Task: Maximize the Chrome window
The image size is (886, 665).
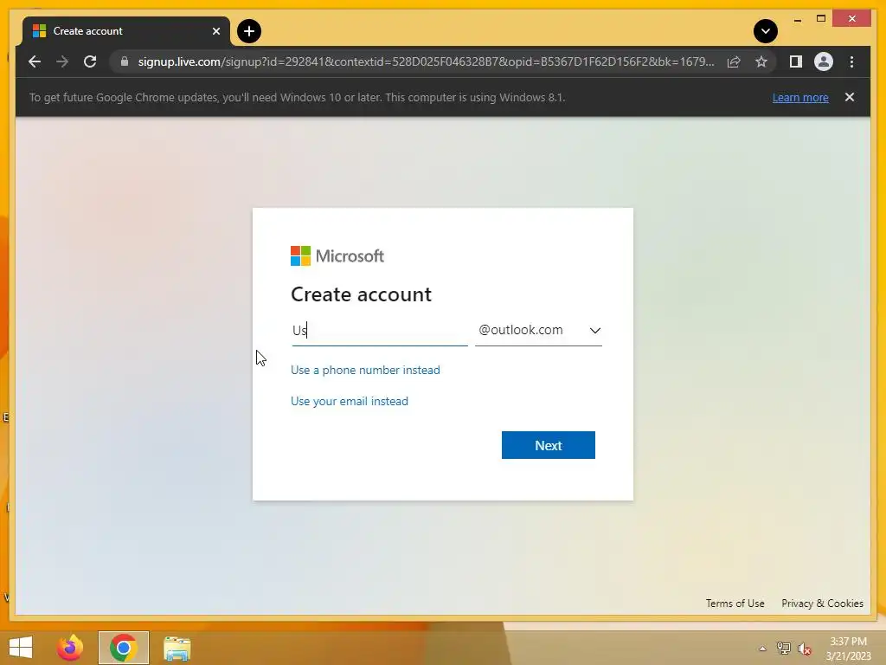Action: click(x=821, y=19)
